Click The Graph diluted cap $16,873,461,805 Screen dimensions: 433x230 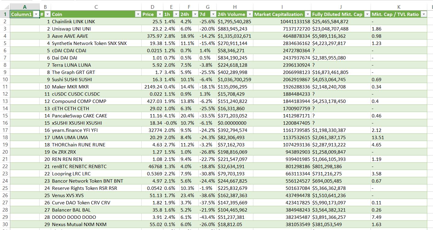click(x=341, y=72)
